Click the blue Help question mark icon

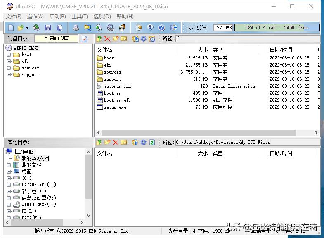(x=162, y=28)
